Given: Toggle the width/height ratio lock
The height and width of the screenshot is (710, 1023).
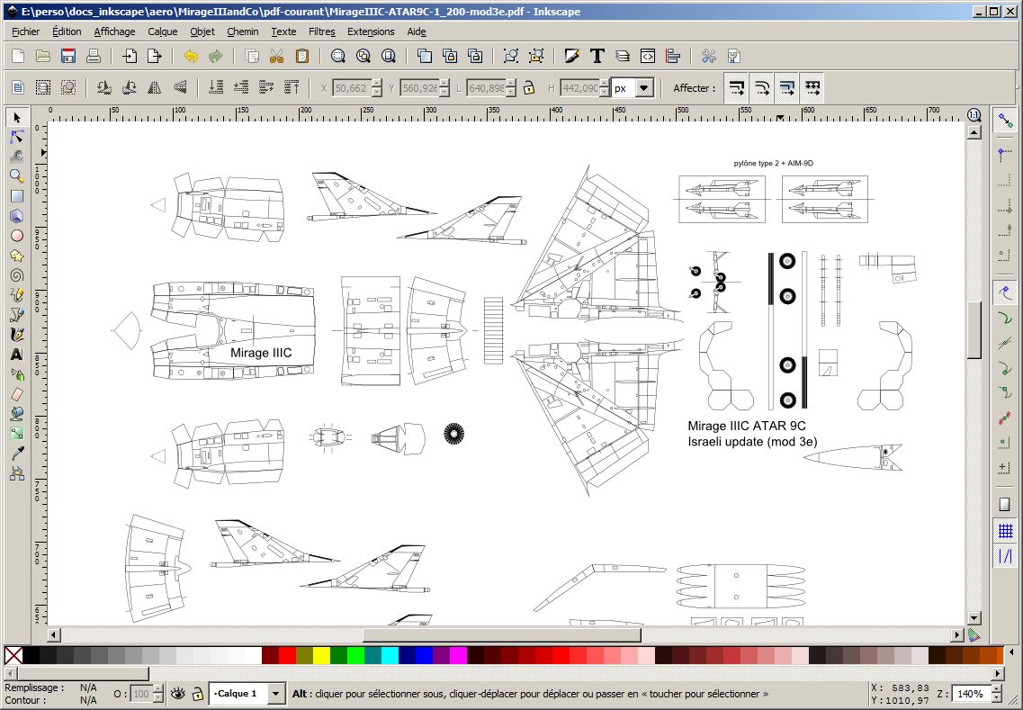Looking at the screenshot, I should [529, 88].
